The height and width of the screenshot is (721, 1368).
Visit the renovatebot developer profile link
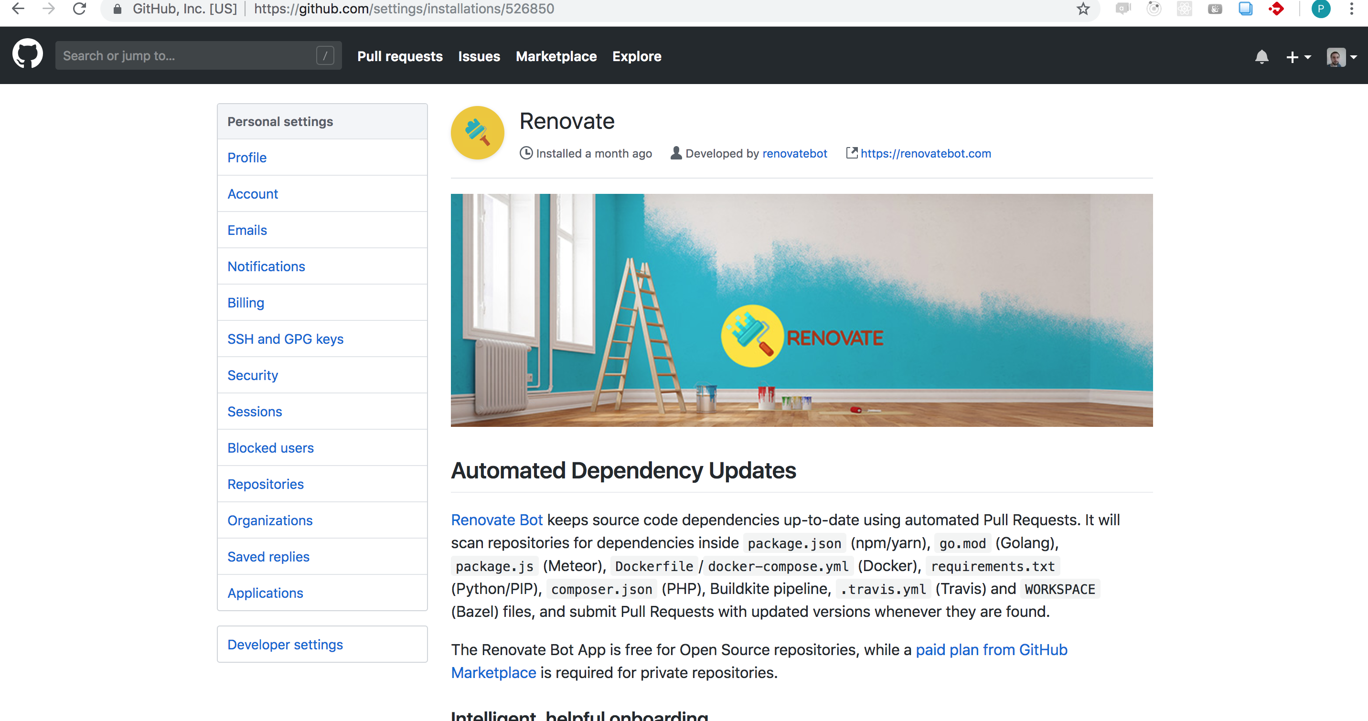coord(794,153)
